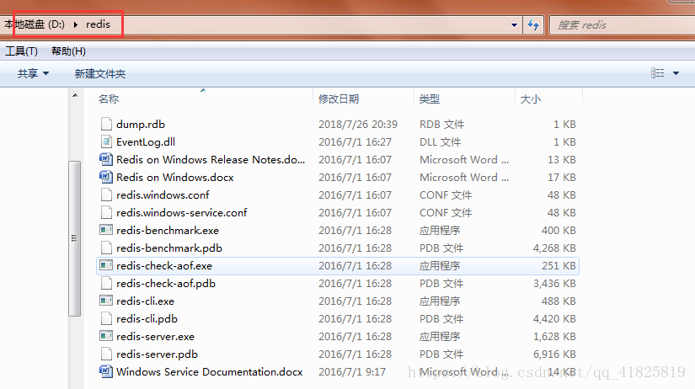Open the address bar history dropdown arrow
This screenshot has width=695, height=389.
(x=514, y=25)
